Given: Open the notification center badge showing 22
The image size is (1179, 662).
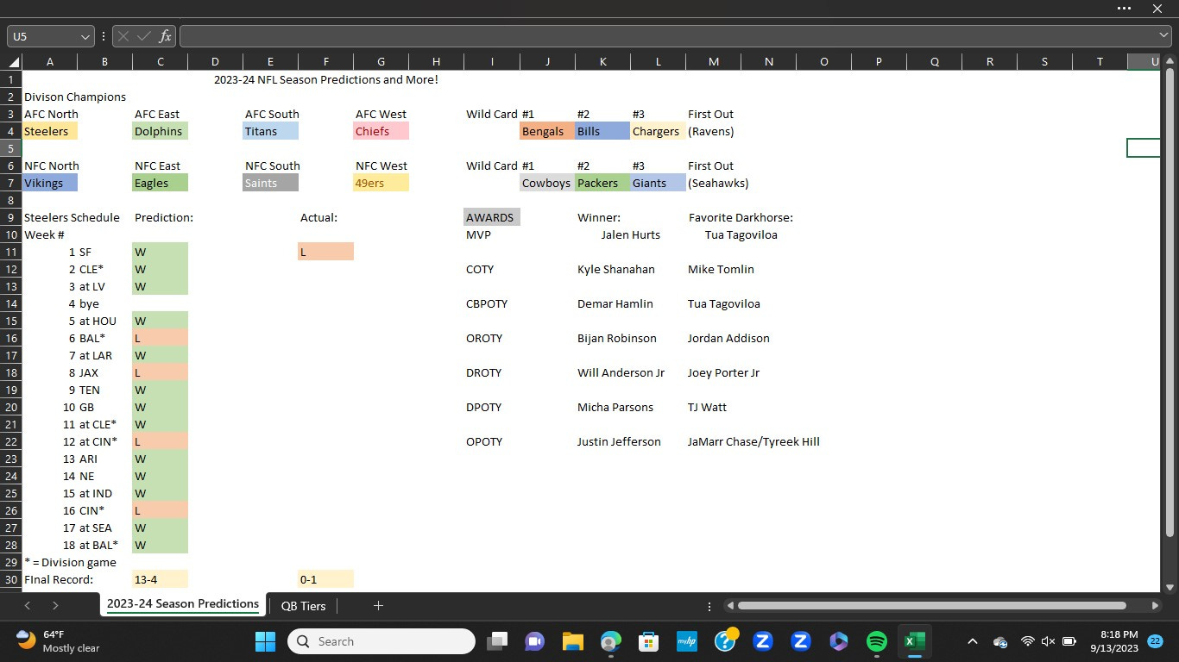Looking at the screenshot, I should pyautogui.click(x=1155, y=641).
